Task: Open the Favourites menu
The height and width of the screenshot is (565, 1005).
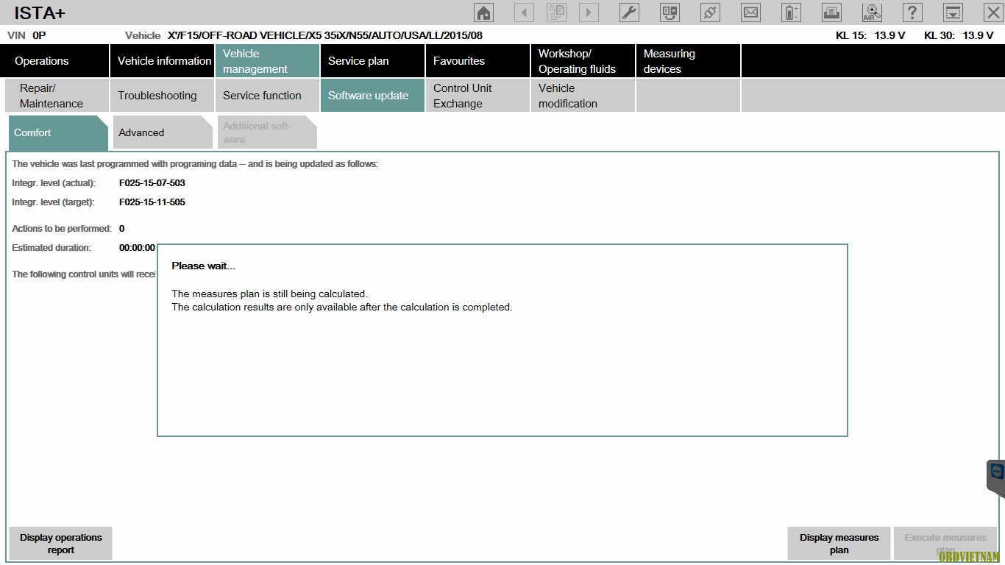Action: pos(478,61)
